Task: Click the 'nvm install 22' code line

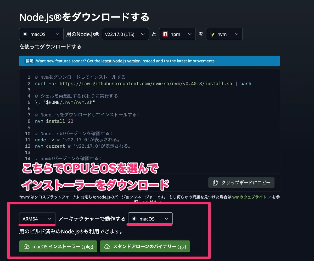Action: click(54, 121)
